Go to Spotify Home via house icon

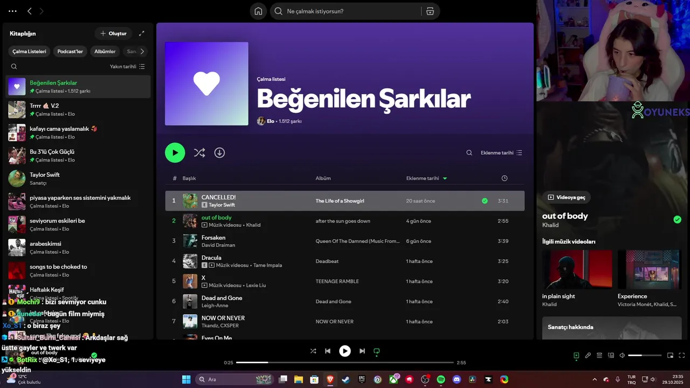tap(258, 11)
